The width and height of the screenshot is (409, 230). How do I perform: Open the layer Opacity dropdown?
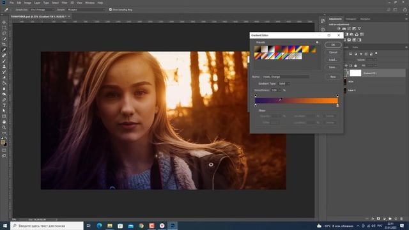tap(375, 59)
